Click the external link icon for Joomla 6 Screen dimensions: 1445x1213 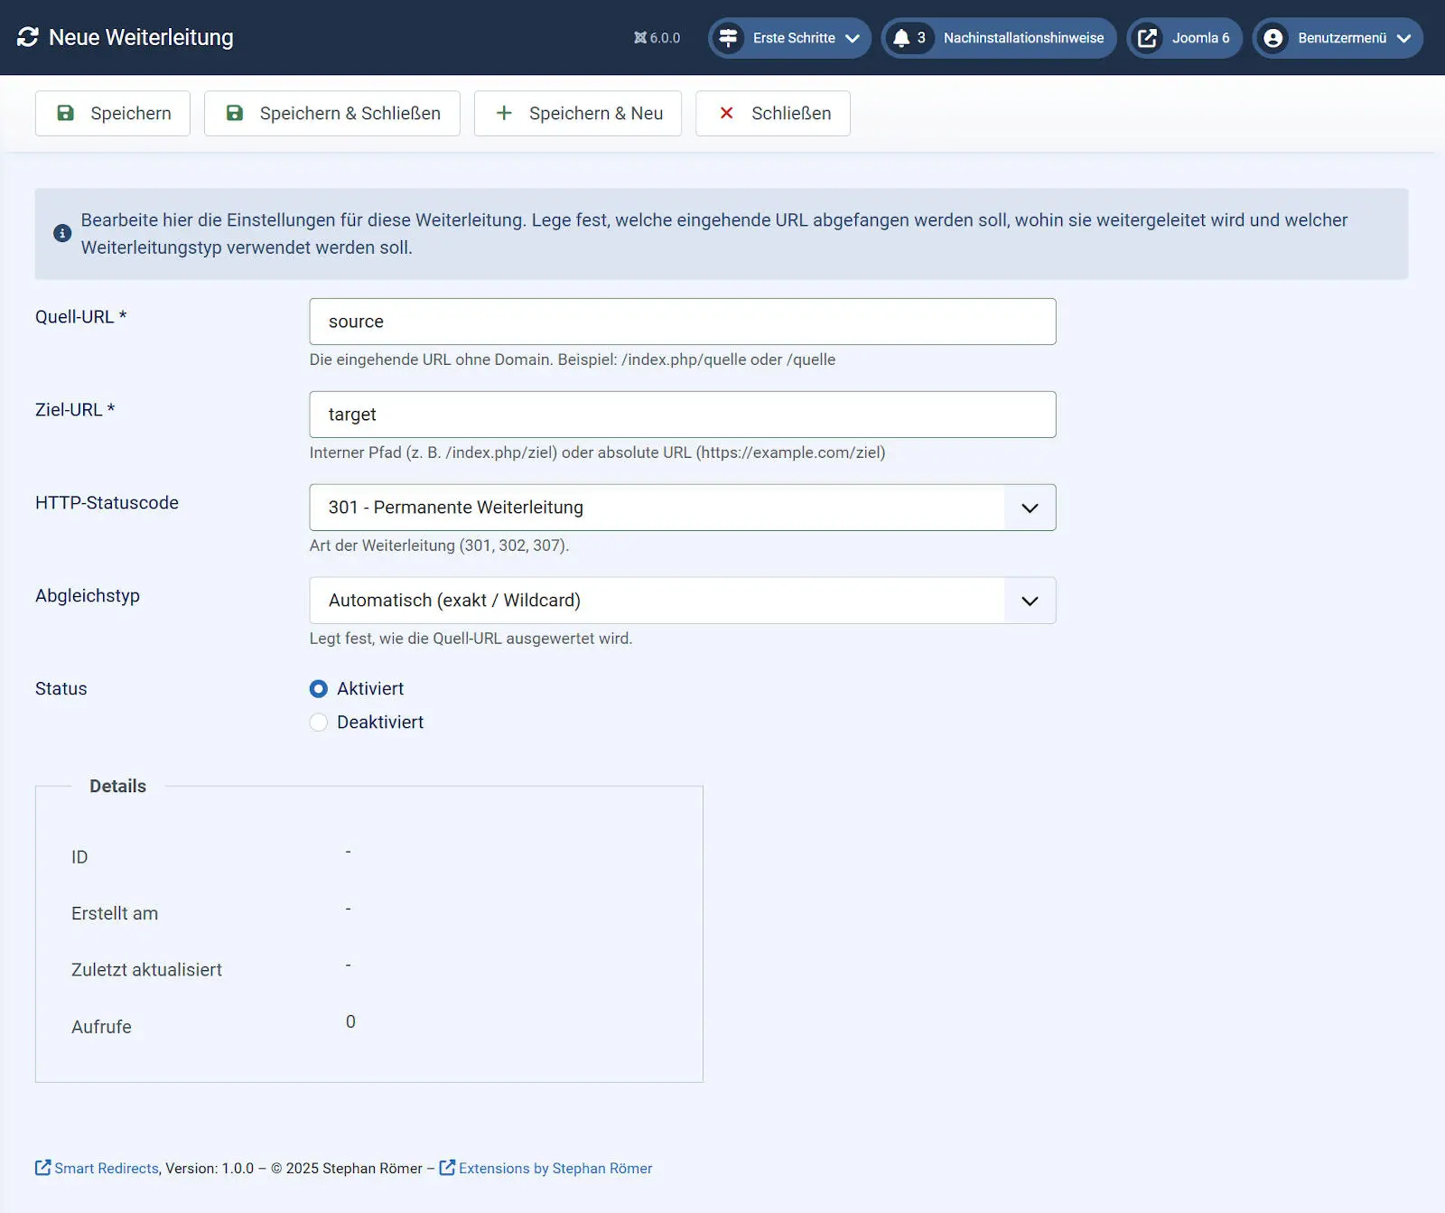click(1147, 38)
